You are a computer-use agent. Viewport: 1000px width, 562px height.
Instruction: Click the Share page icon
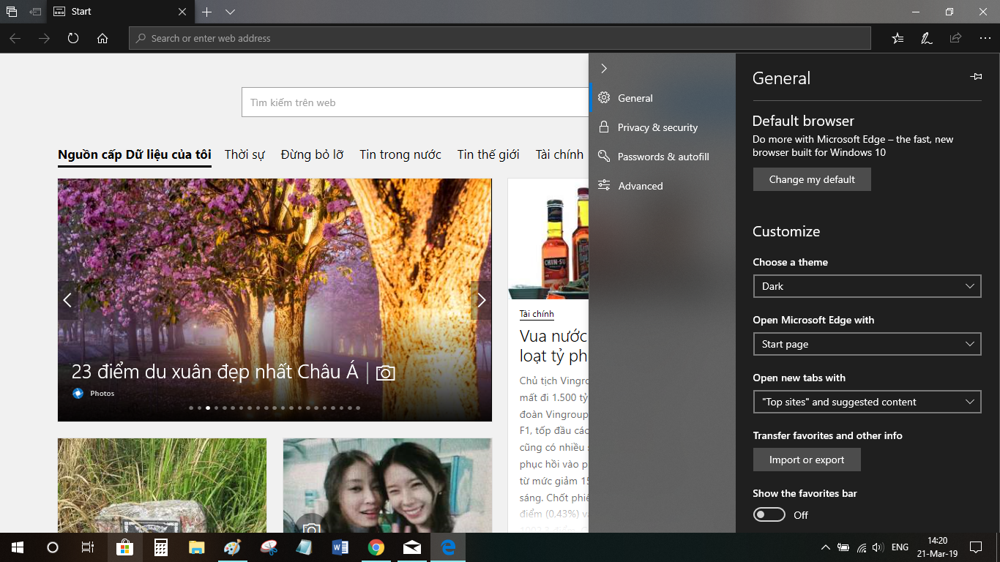955,38
